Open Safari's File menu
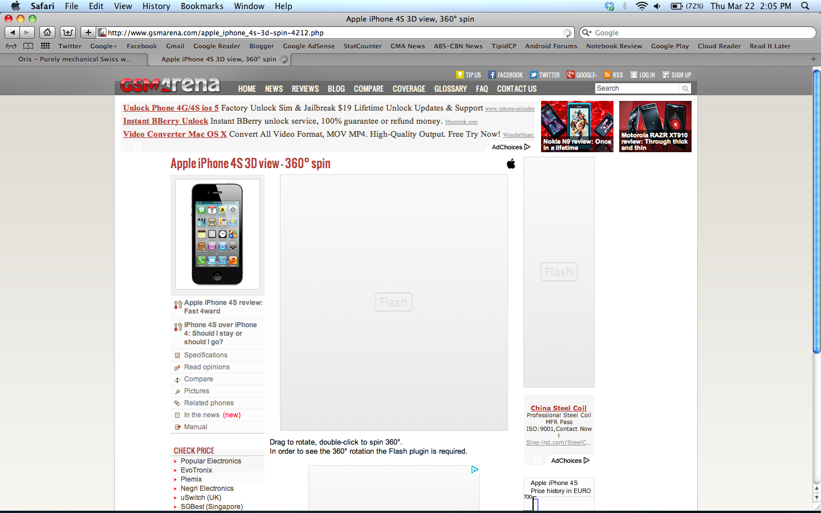821x513 pixels. (71, 6)
